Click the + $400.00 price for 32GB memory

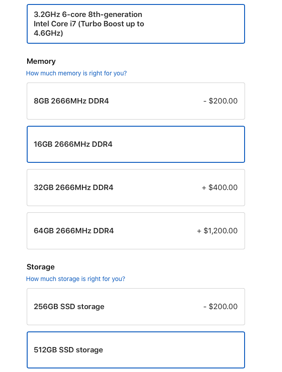220,187
